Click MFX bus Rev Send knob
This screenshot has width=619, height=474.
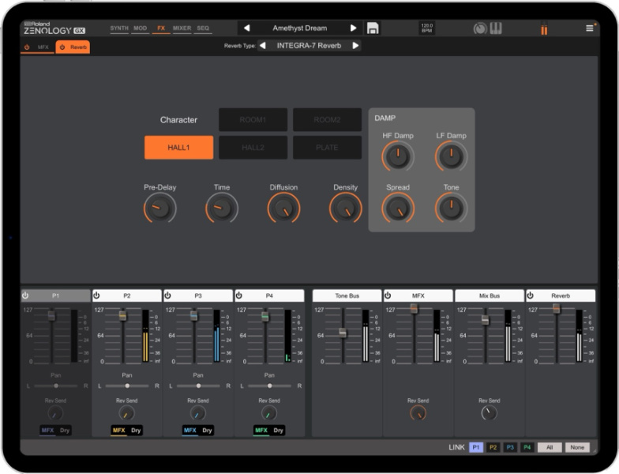pyautogui.click(x=418, y=413)
